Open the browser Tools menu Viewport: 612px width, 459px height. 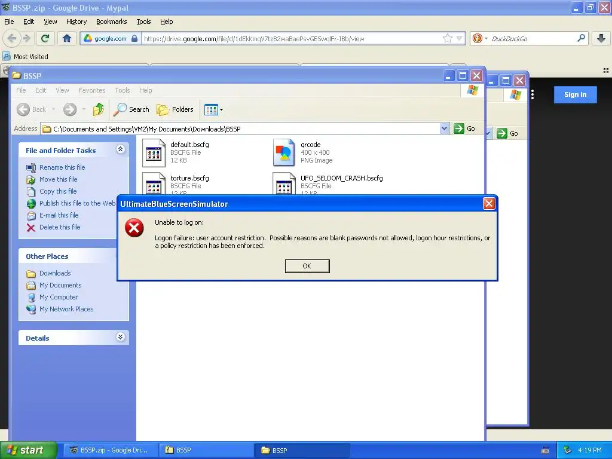pos(143,22)
